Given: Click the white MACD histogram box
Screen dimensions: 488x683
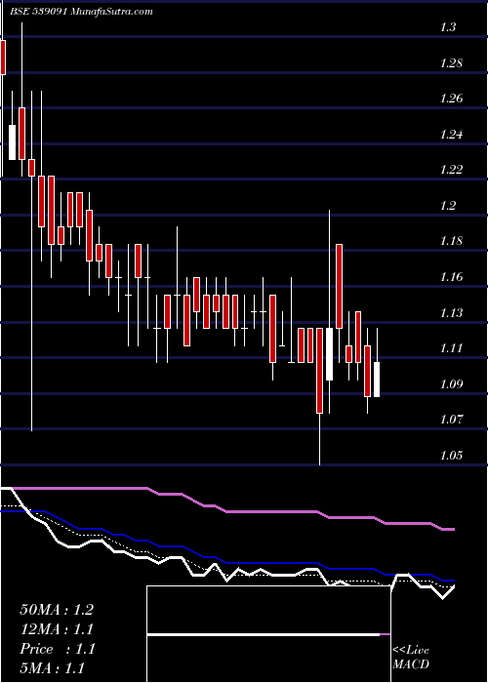Looking at the screenshot, I should [268, 634].
